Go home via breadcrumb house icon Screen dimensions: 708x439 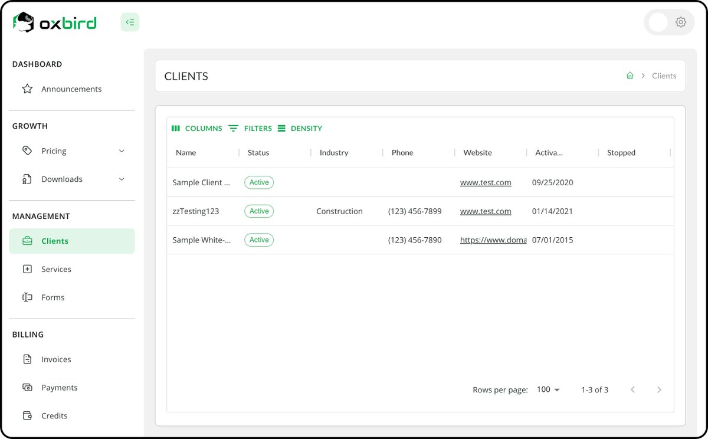(x=630, y=76)
